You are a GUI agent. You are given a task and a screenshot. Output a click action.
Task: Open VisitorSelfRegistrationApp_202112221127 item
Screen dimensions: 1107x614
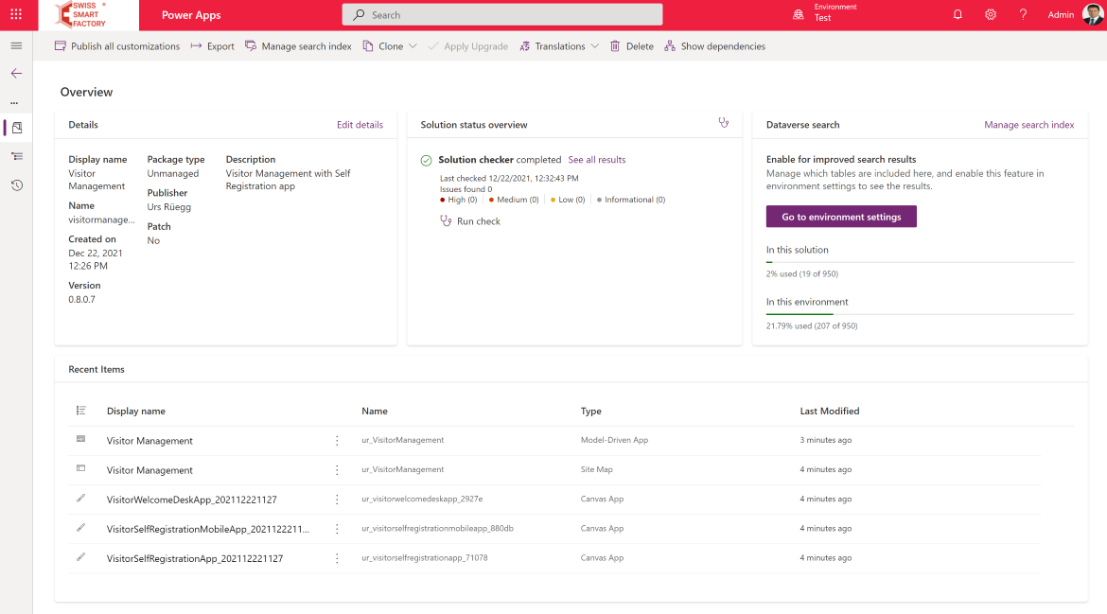[x=195, y=558]
